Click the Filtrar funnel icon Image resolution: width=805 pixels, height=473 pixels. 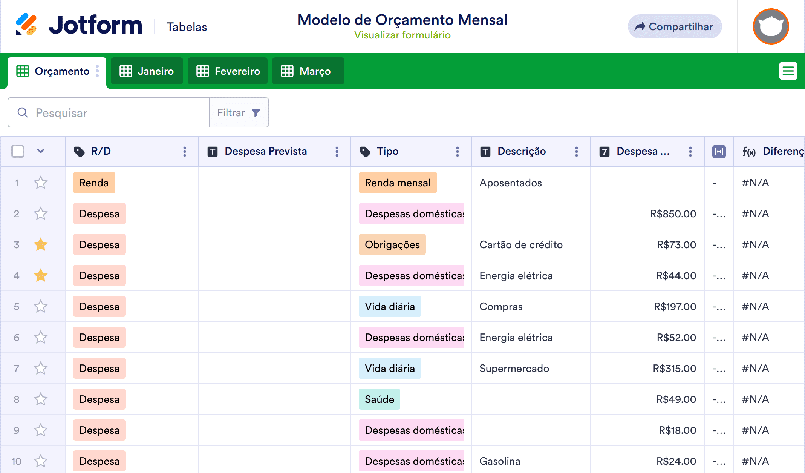coord(256,112)
